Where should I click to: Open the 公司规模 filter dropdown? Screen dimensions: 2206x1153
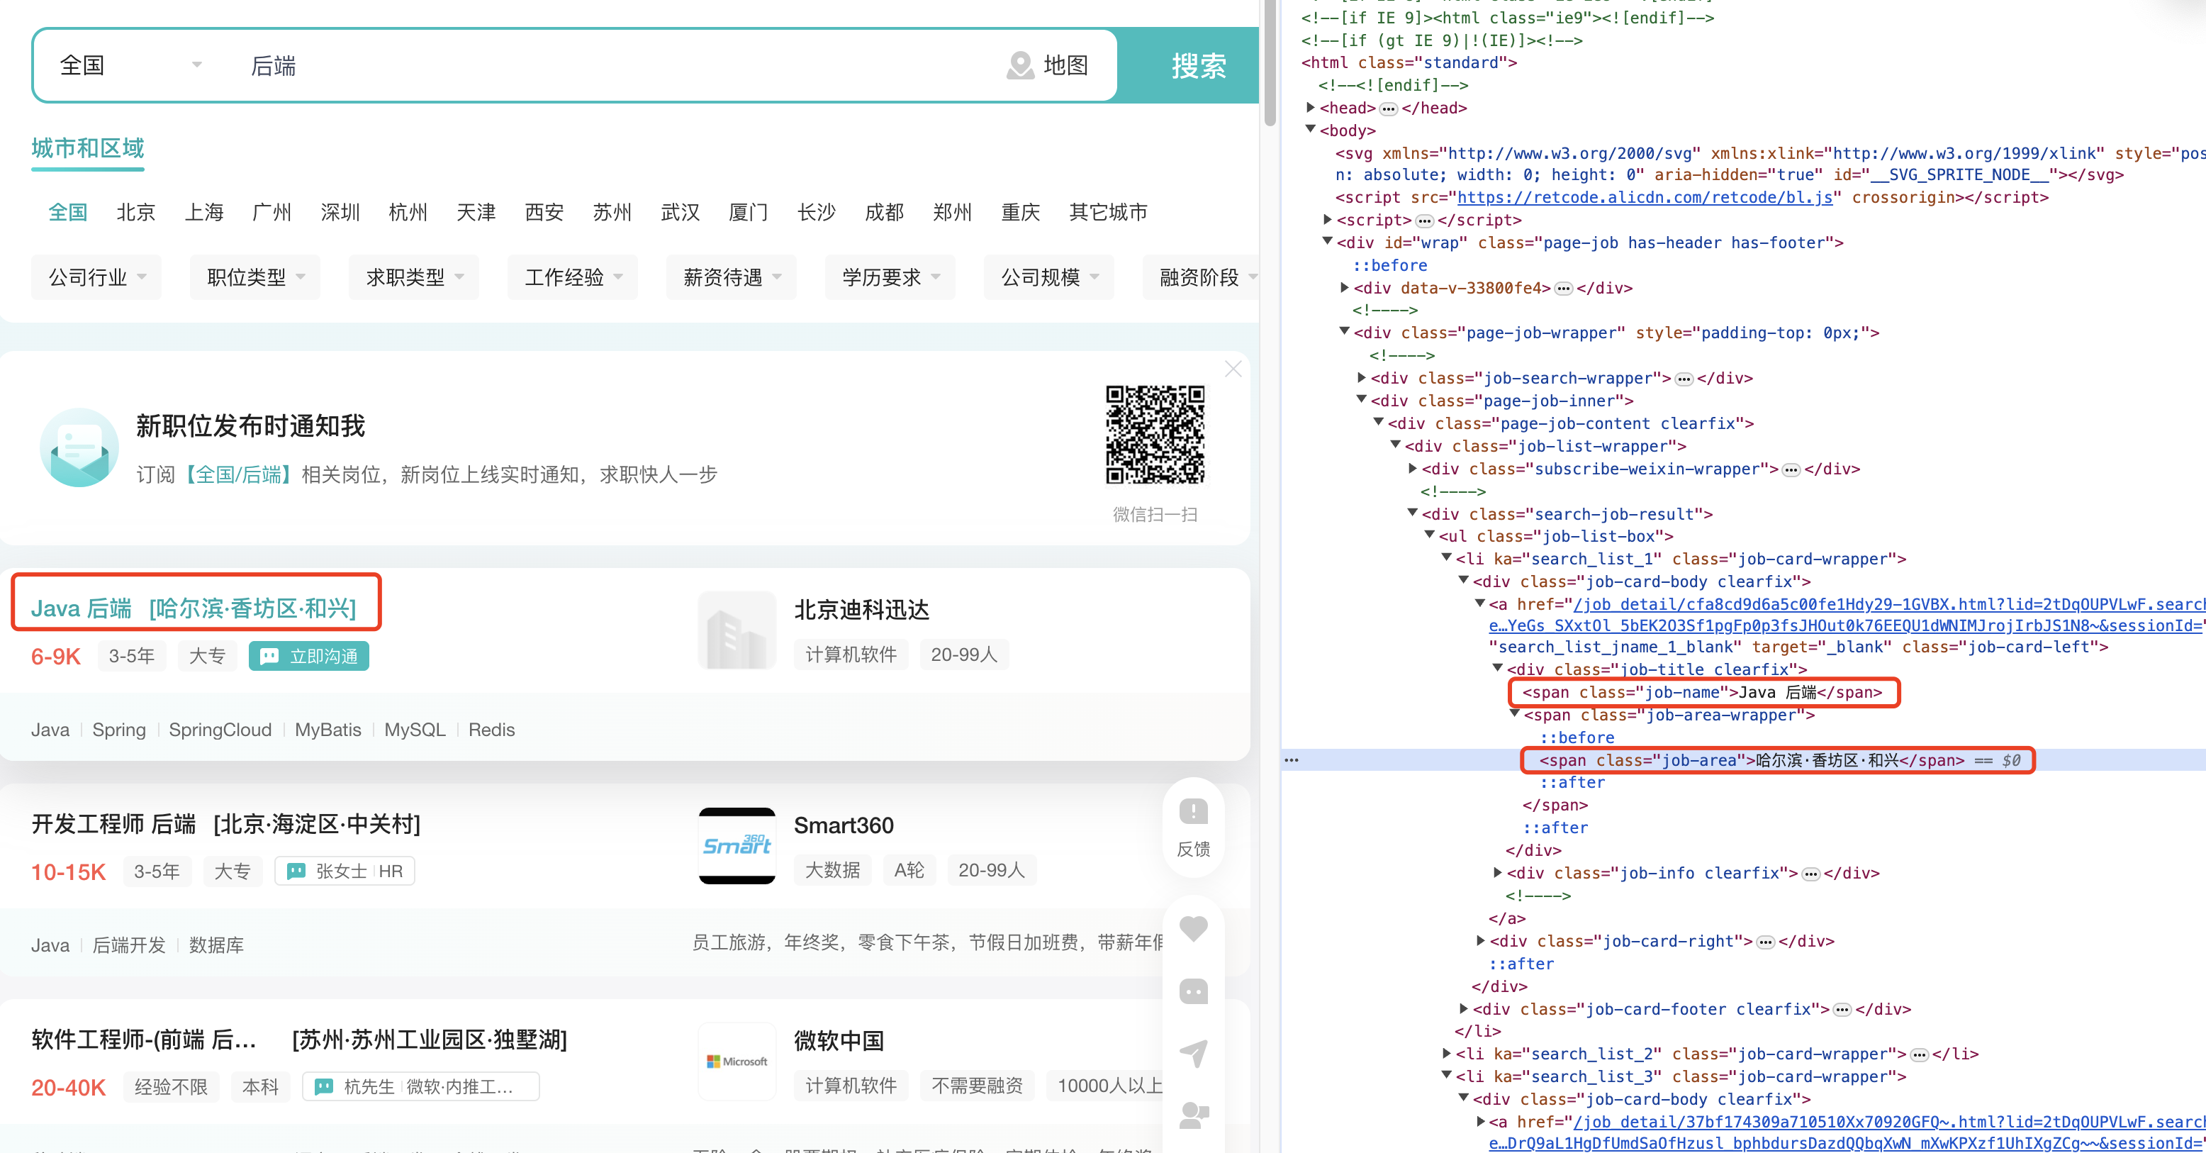click(1049, 277)
